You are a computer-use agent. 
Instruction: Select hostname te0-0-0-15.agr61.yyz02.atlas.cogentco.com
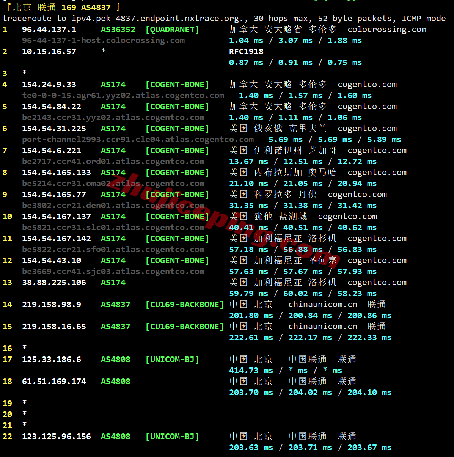[x=123, y=96]
